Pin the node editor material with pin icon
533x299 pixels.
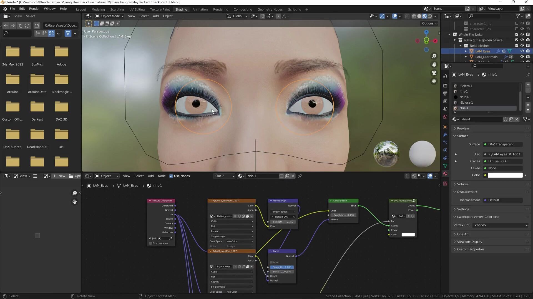coord(300,176)
